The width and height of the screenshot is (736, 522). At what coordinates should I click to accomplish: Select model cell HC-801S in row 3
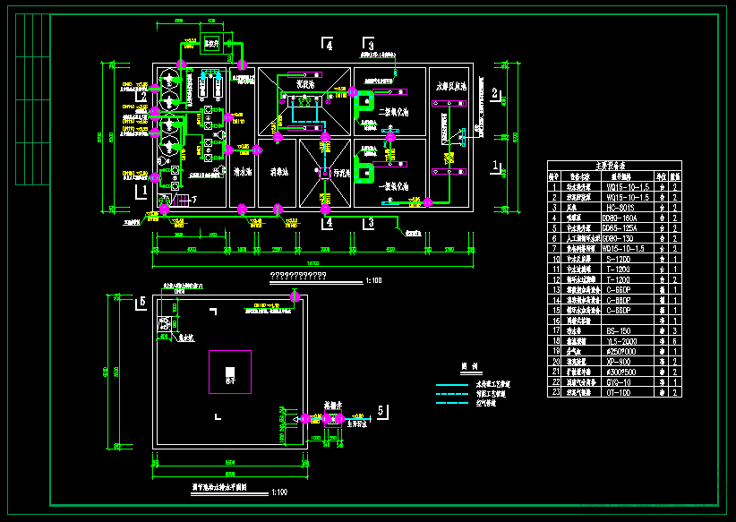pos(619,208)
